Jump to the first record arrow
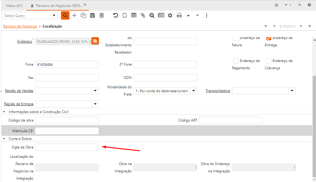 (266, 26)
